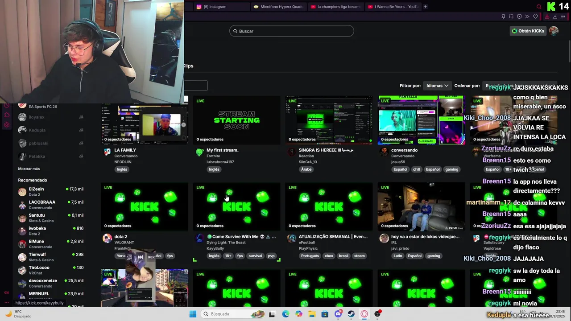571x321 pixels.
Task: Select the survival tag under Dying Light stream
Action: (255, 256)
